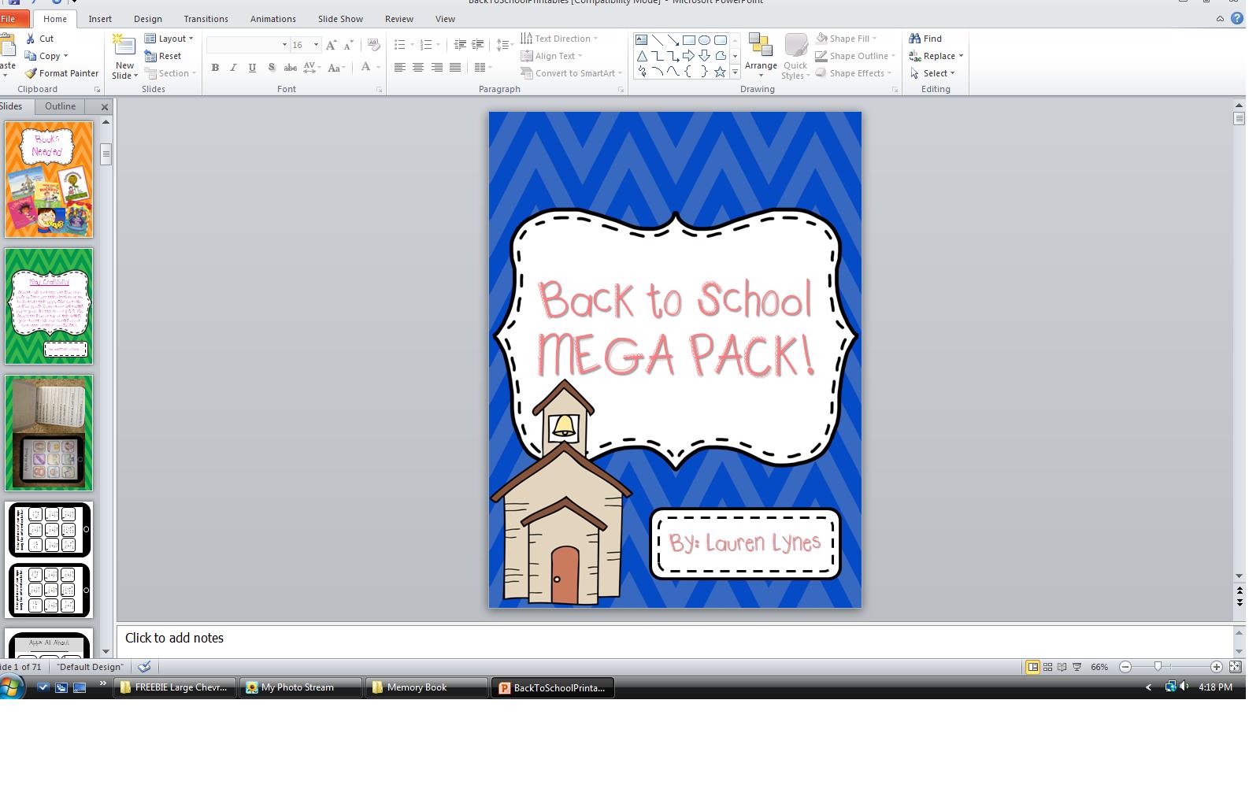Viewport: 1260px width, 811px height.
Task: Open the Find dialog from Editing group
Action: point(928,38)
